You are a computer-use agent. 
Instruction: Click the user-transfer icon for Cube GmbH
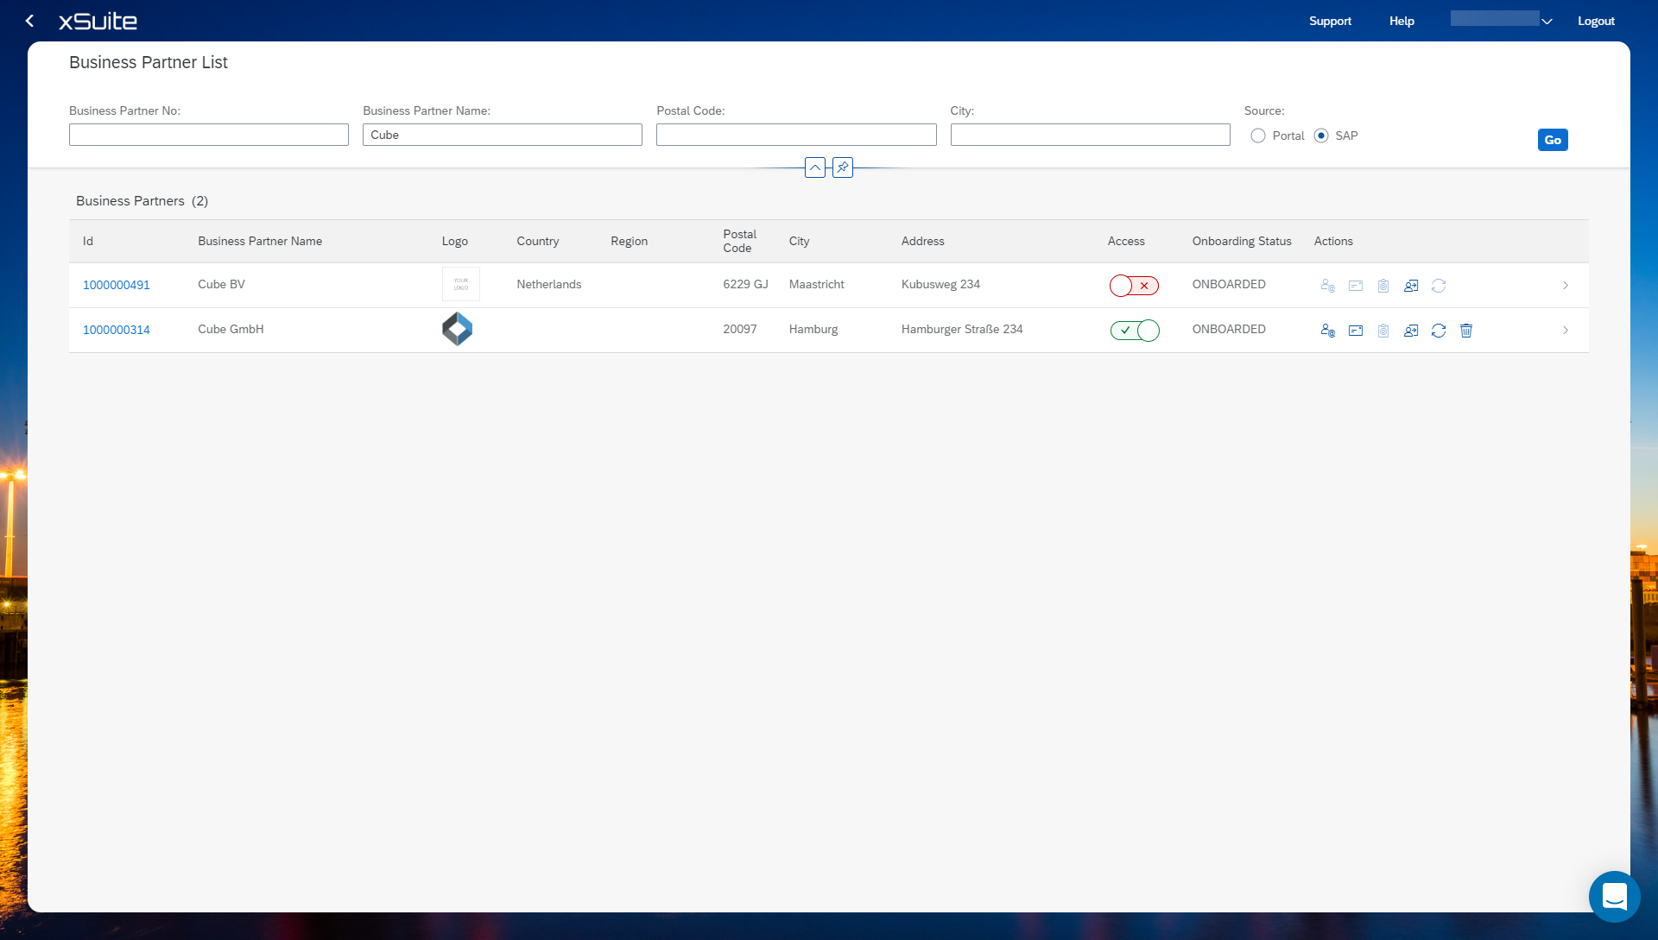pyautogui.click(x=1411, y=331)
